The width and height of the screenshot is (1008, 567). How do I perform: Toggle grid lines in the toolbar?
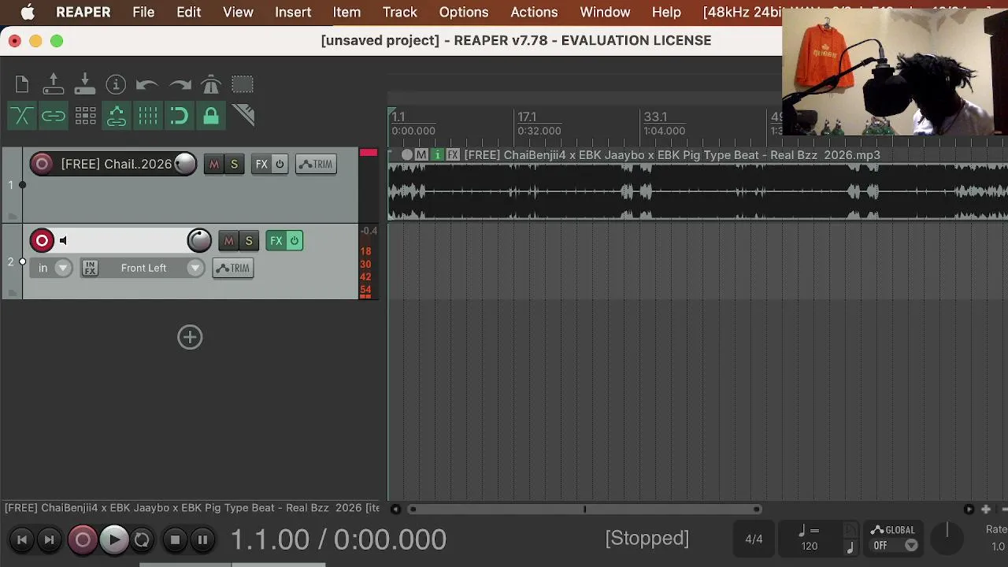click(148, 116)
